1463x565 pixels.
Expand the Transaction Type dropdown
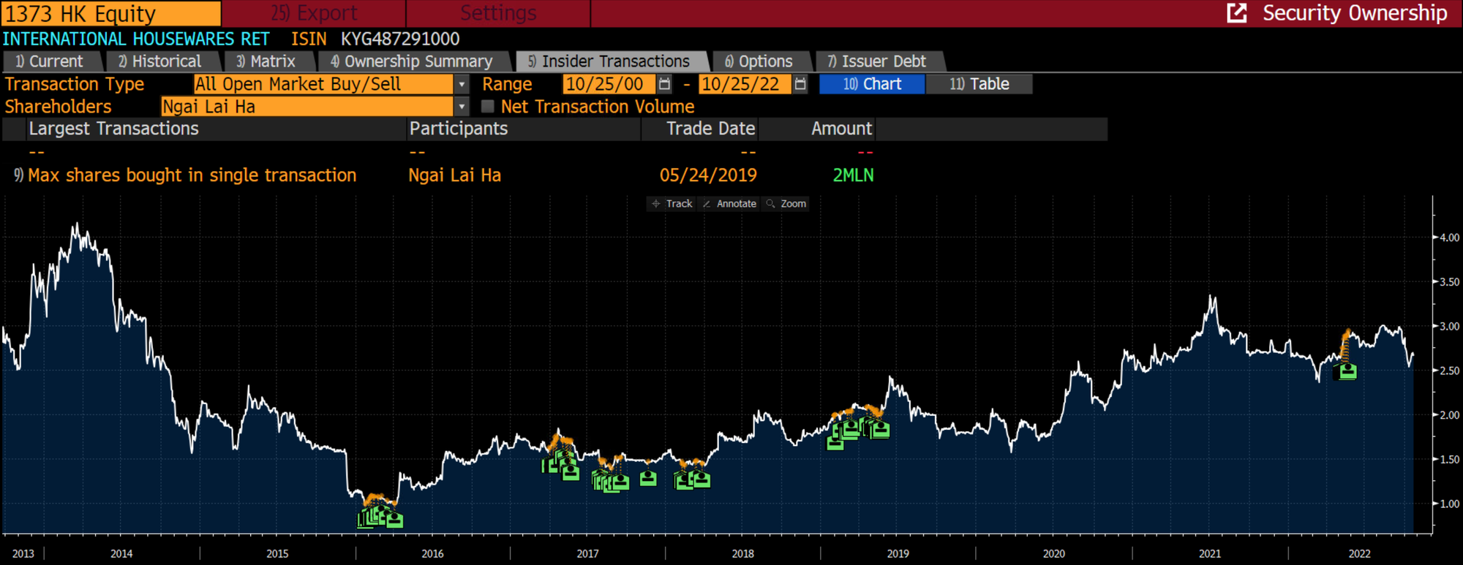pos(462,85)
